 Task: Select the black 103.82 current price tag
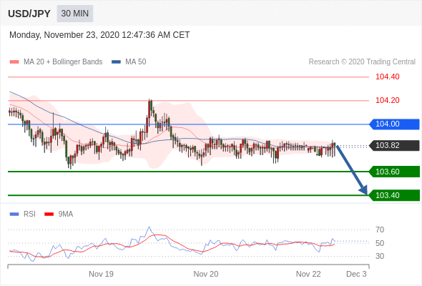tap(394, 146)
